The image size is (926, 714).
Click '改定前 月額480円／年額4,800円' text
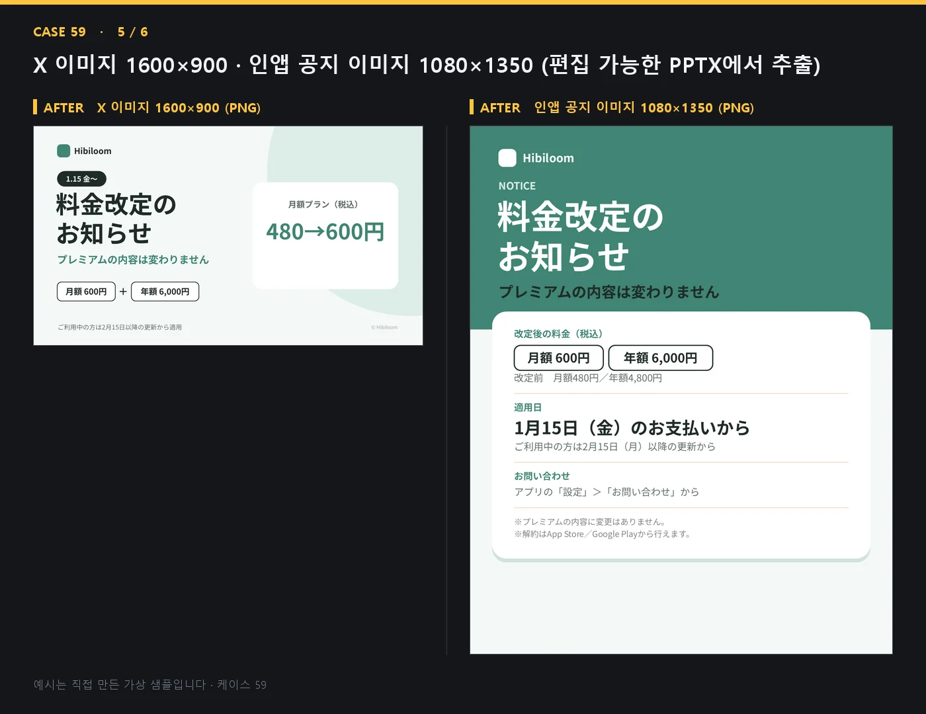(588, 378)
